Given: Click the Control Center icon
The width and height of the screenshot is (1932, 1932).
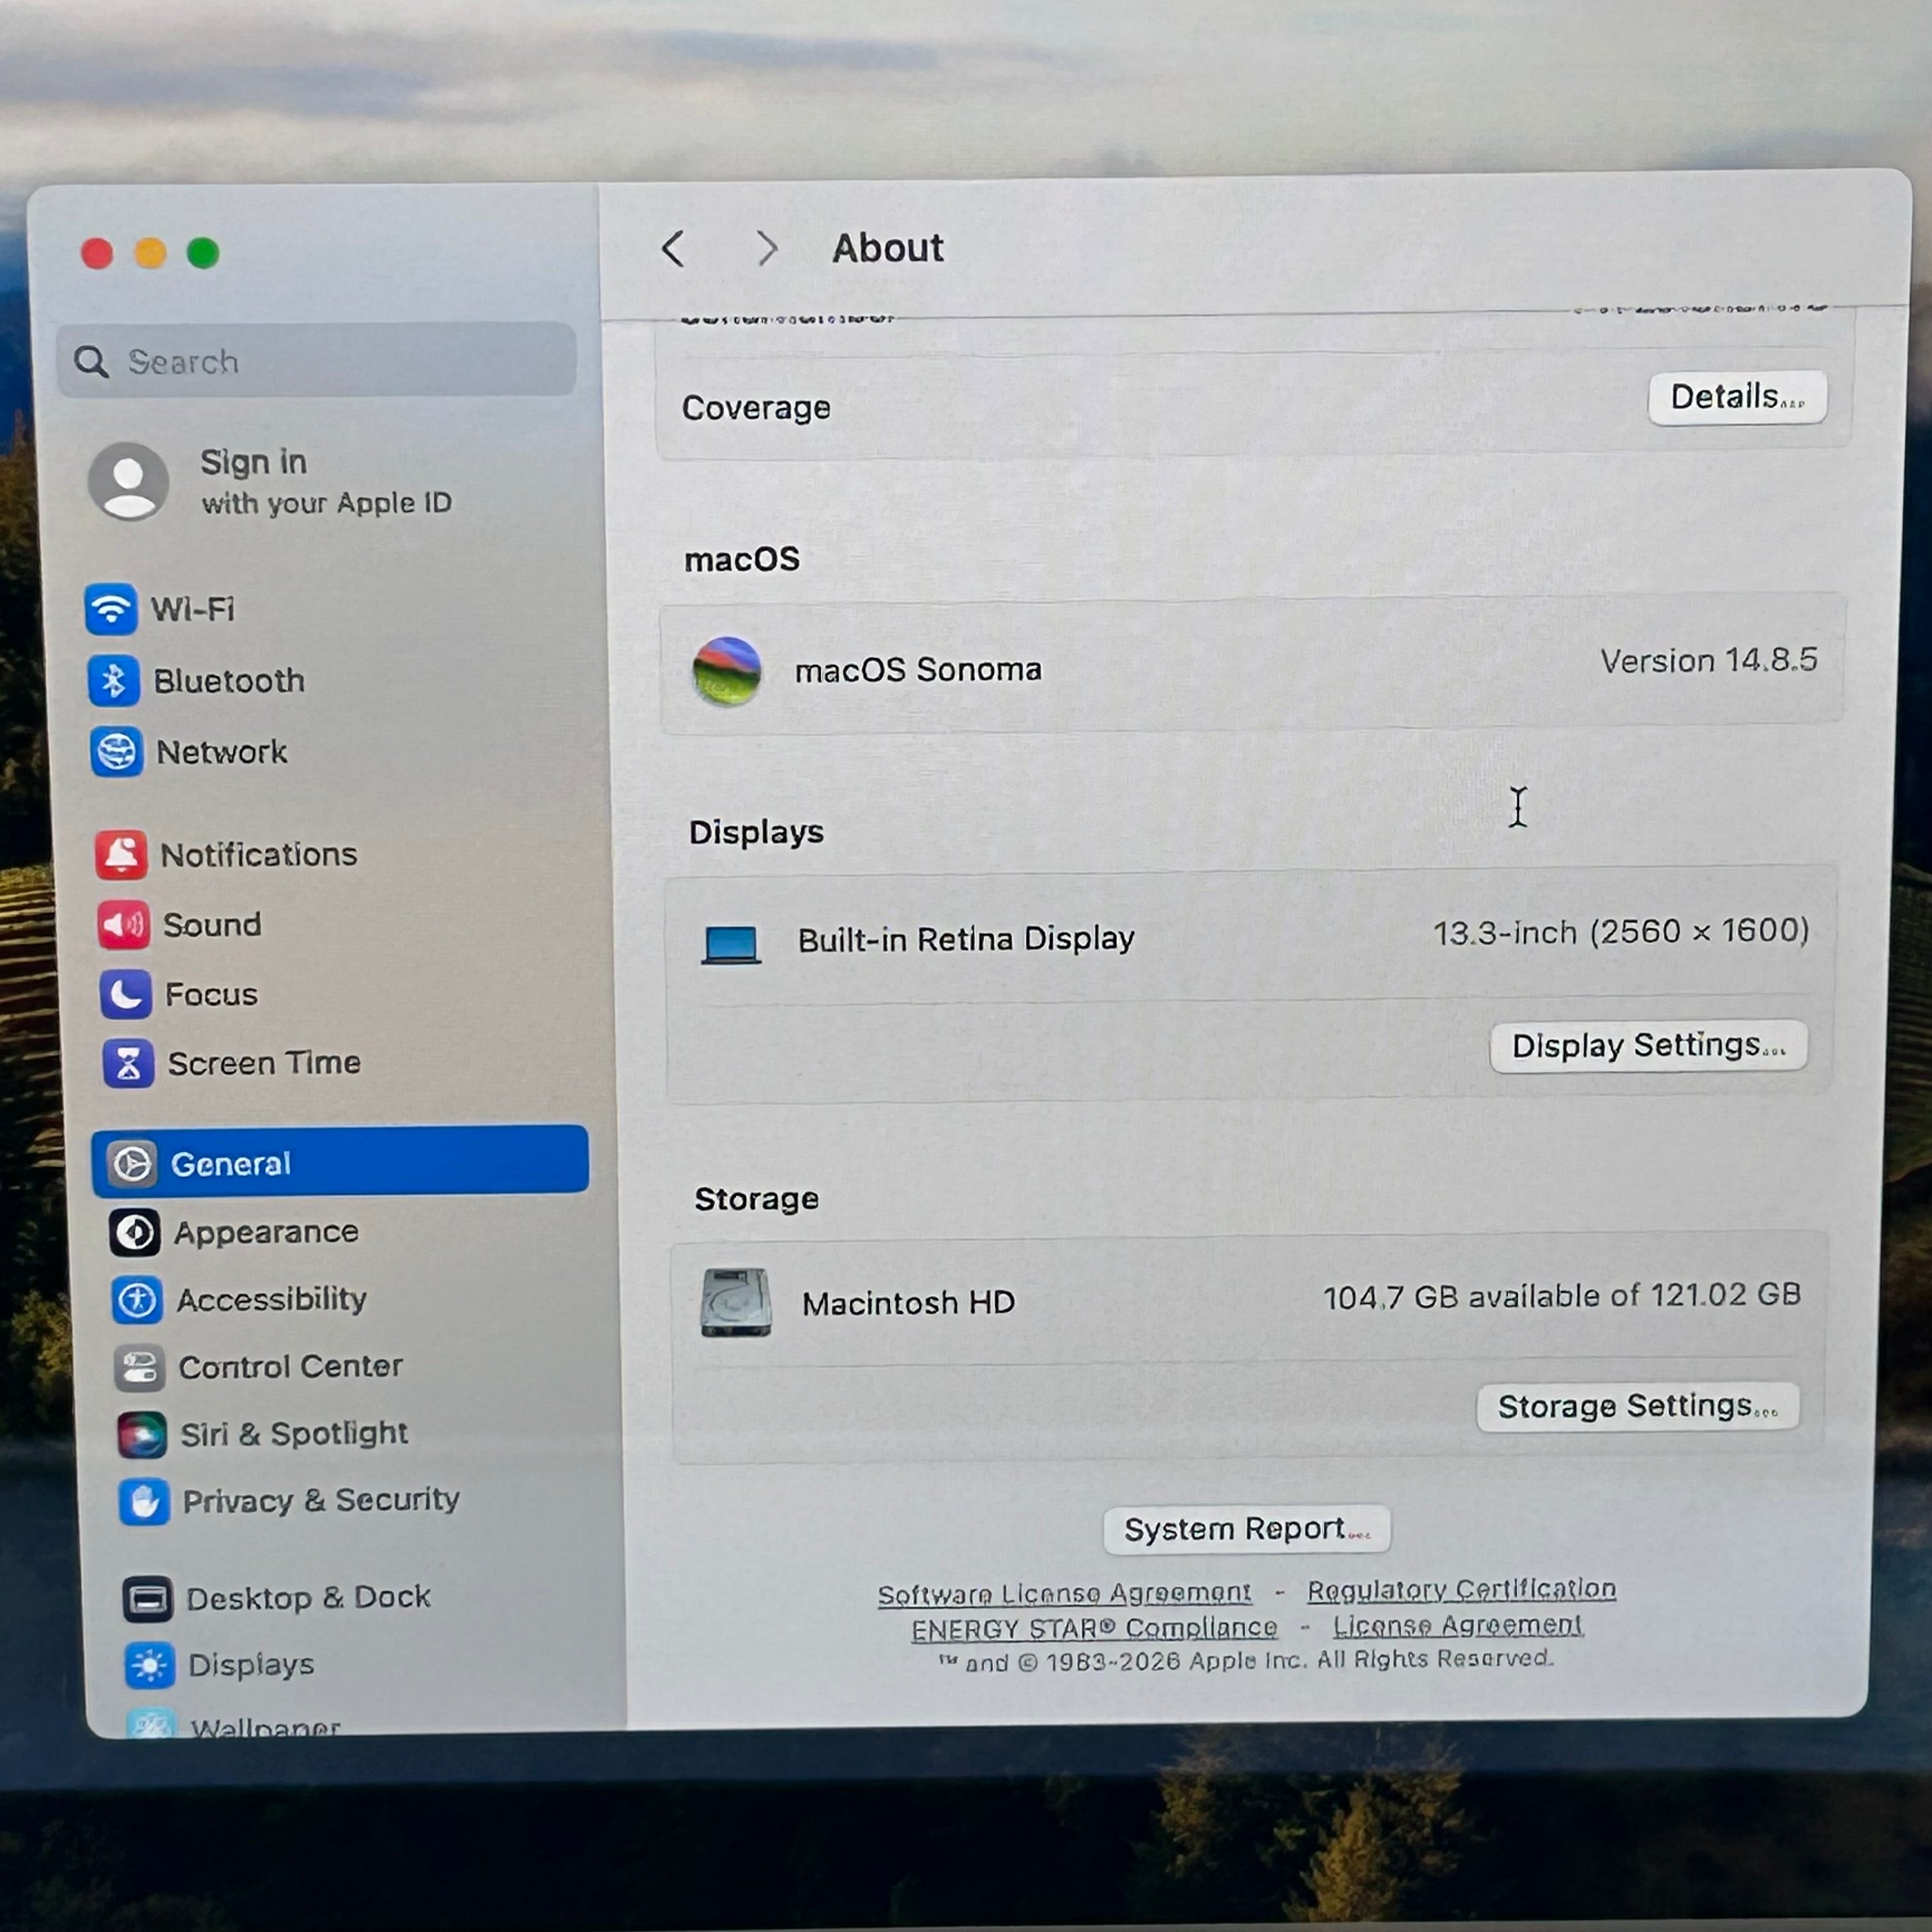Looking at the screenshot, I should pos(139,1368).
